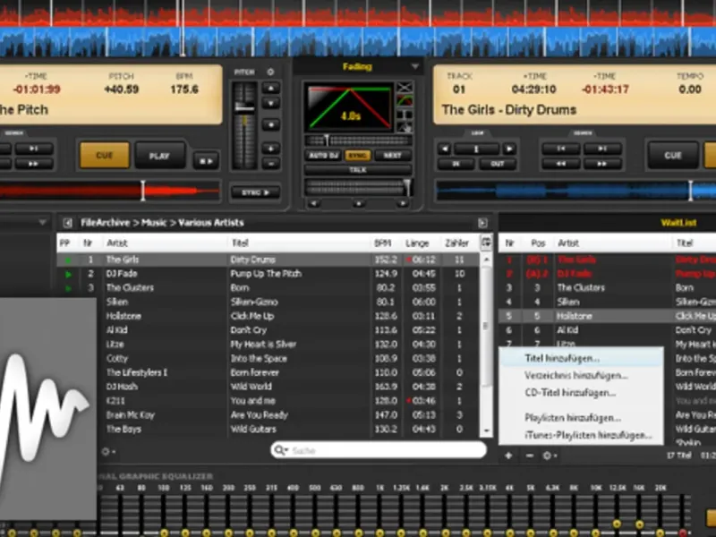This screenshot has height=537, width=716.
Task: Choose CD-Titel hinzufügen menu entry
Action: [581, 393]
